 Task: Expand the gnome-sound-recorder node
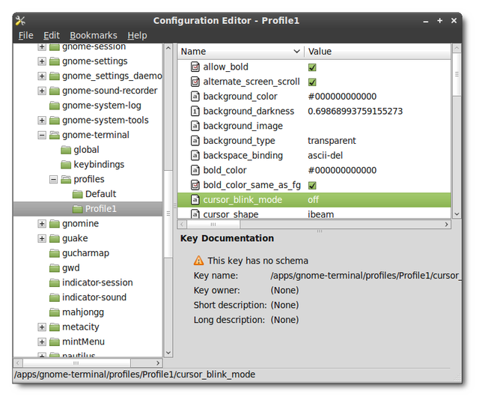click(x=42, y=91)
